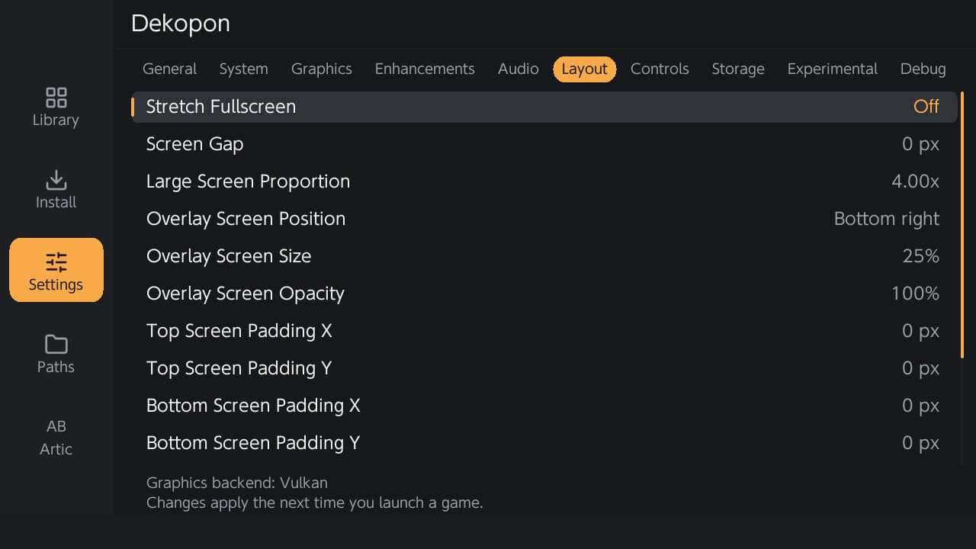Switch to the Controls tab
The width and height of the screenshot is (976, 549).
[x=660, y=69]
